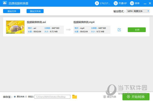Click the 清空列表 link
The height and width of the screenshot is (101, 153).
click(x=111, y=97)
